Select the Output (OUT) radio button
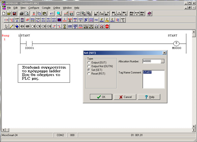 (x=89, y=63)
